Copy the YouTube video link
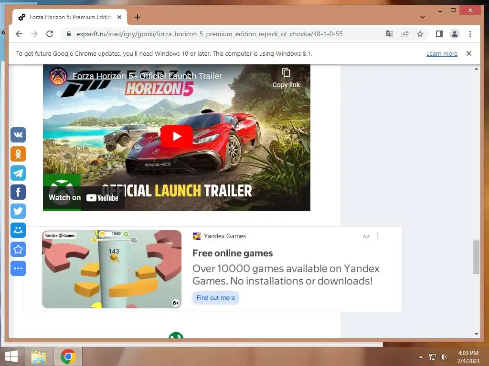Image resolution: width=489 pixels, height=366 pixels. pos(286,78)
